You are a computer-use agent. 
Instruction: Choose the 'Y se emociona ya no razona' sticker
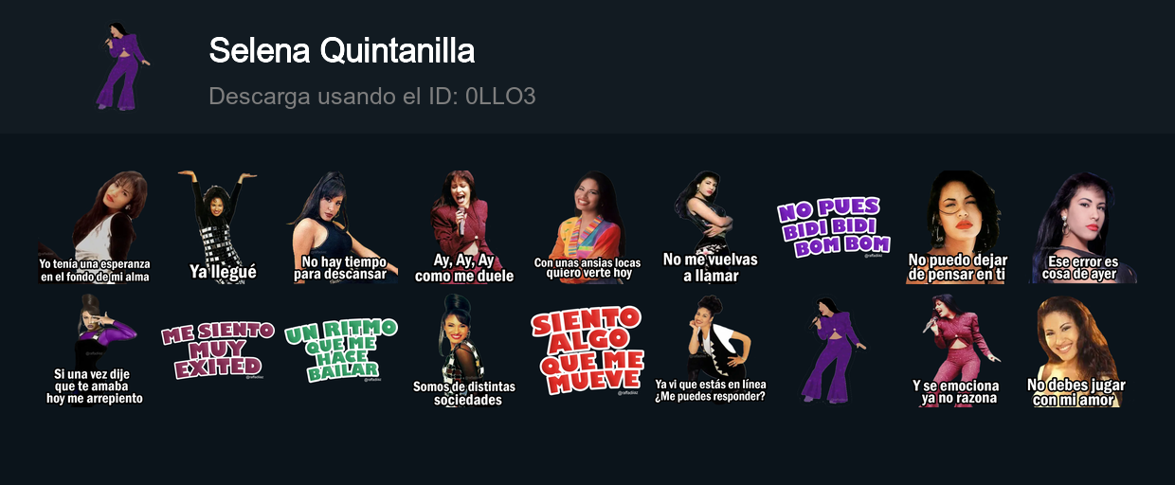[x=957, y=350]
